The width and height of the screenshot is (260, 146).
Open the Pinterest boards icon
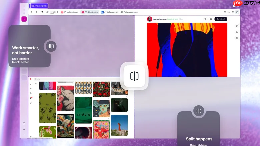click(x=31, y=89)
